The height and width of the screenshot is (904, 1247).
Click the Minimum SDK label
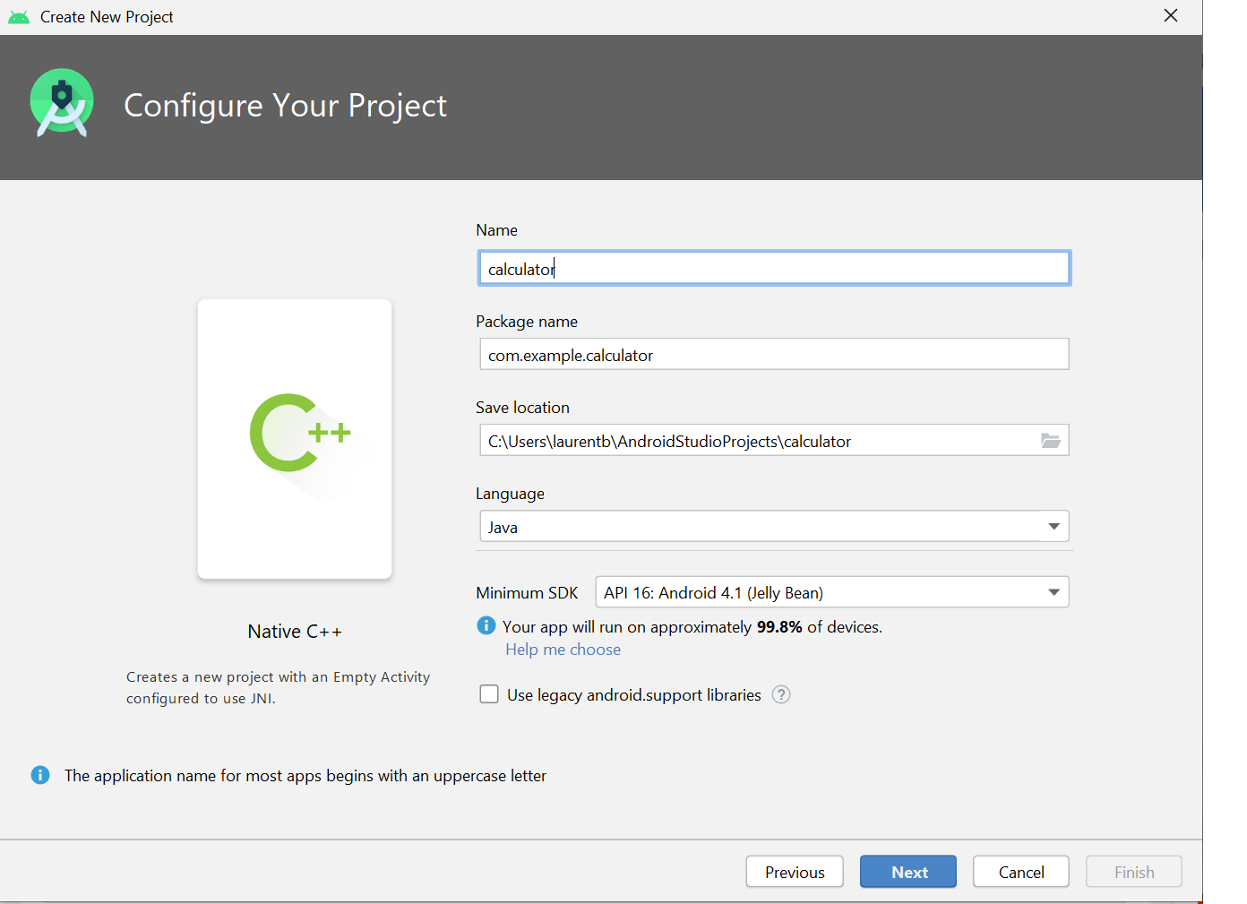point(527,593)
